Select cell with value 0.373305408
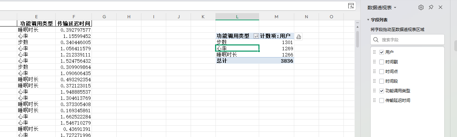This screenshot has width=457, height=137. pos(73,104)
